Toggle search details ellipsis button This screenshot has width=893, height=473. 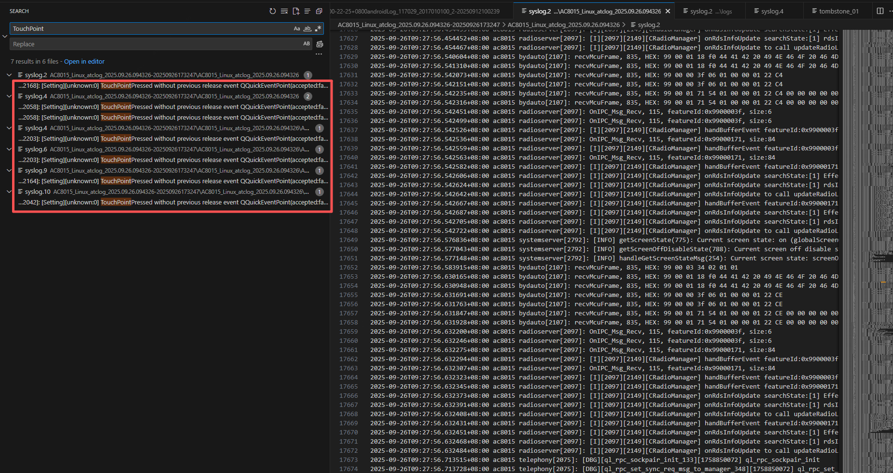pyautogui.click(x=319, y=54)
